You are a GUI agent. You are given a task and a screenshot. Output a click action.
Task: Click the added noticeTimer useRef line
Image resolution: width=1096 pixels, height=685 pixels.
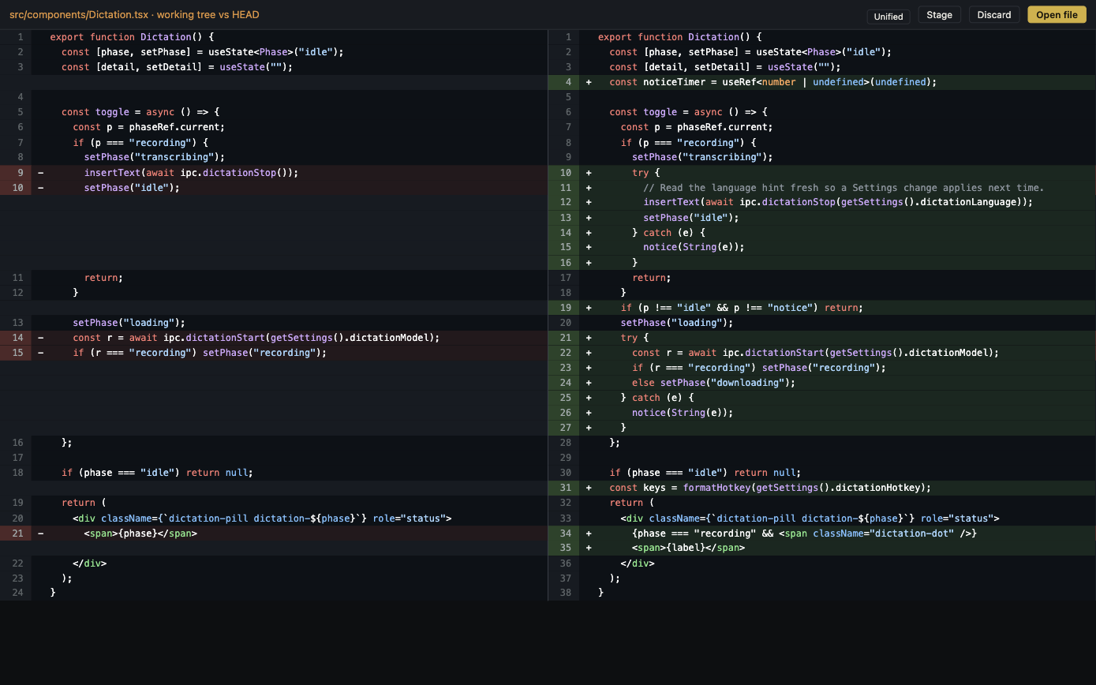point(821,82)
